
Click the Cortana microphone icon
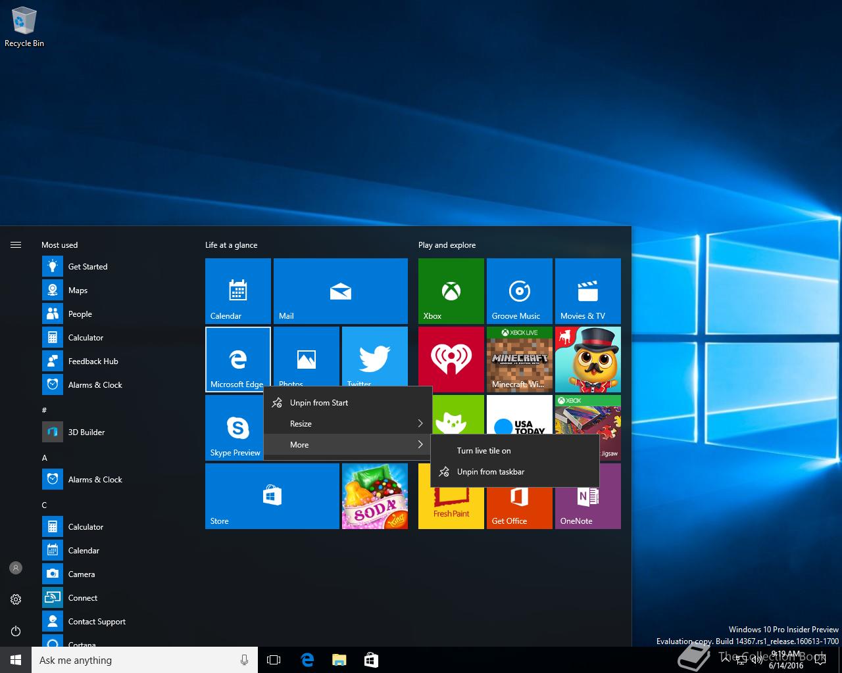pos(244,660)
